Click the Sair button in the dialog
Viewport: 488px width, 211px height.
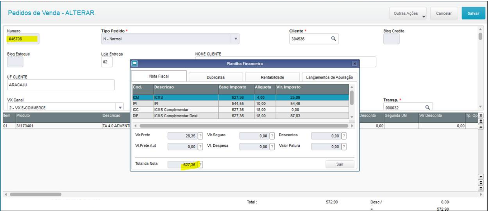(340, 164)
